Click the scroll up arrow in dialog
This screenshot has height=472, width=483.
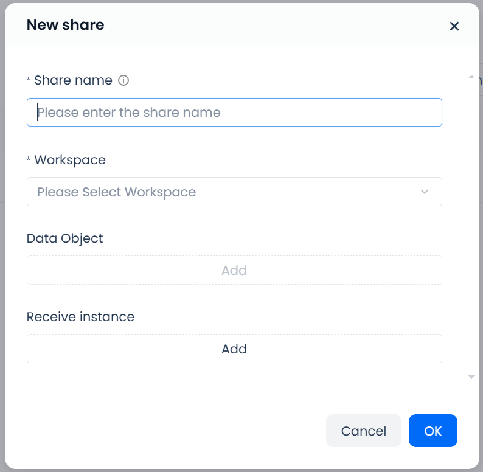point(471,77)
